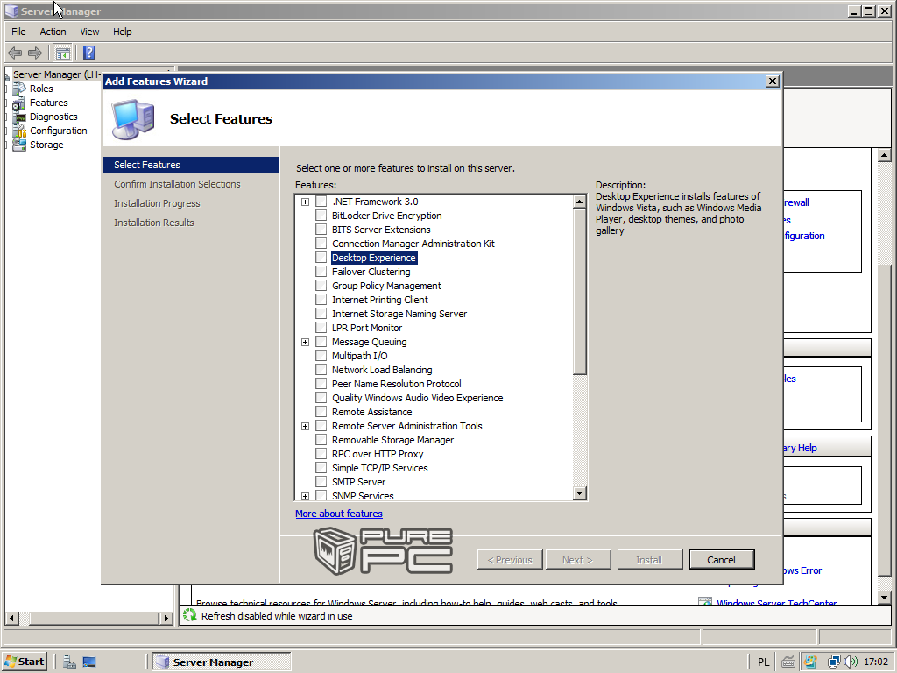The height and width of the screenshot is (673, 897).
Task: Click the network tray icon
Action: tap(834, 662)
